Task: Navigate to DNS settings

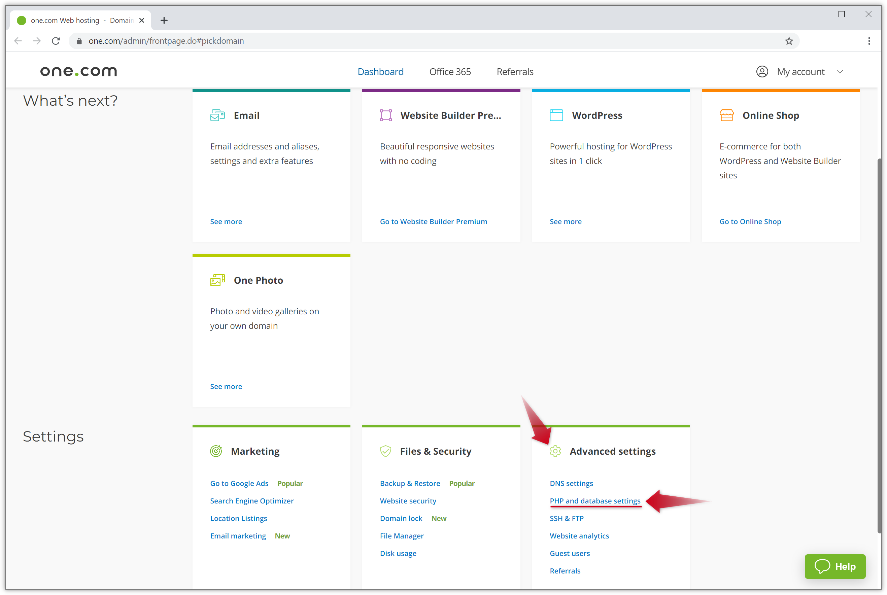Action: point(572,483)
